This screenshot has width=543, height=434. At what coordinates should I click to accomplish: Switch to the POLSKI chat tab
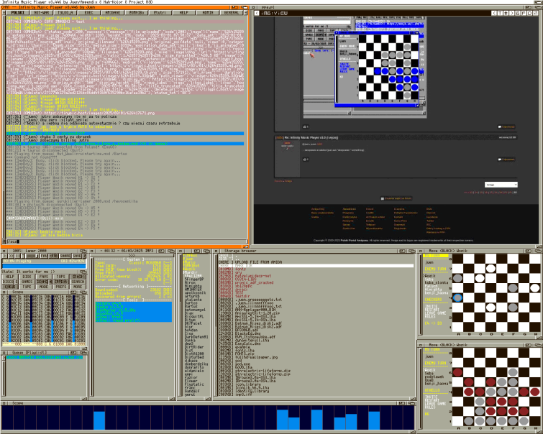(17, 12)
